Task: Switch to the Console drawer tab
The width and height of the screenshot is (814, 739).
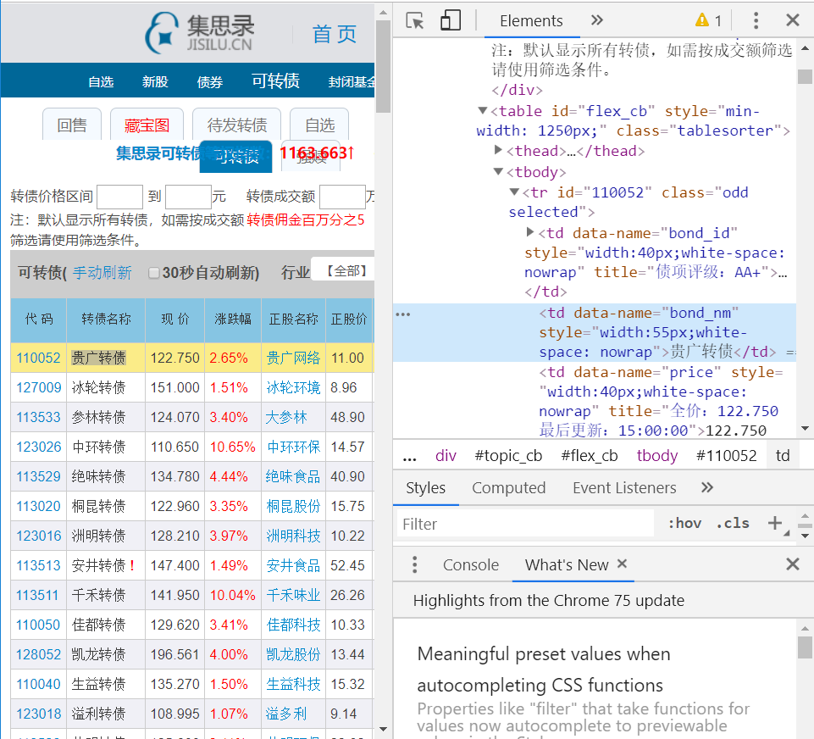Action: pyautogui.click(x=471, y=565)
